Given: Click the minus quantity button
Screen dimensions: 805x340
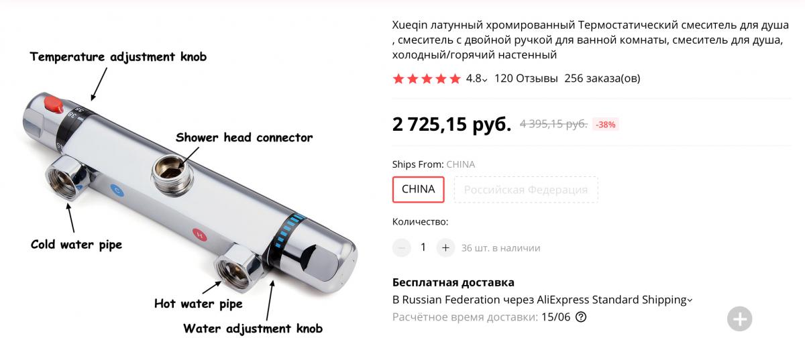Looking at the screenshot, I should click(x=401, y=247).
